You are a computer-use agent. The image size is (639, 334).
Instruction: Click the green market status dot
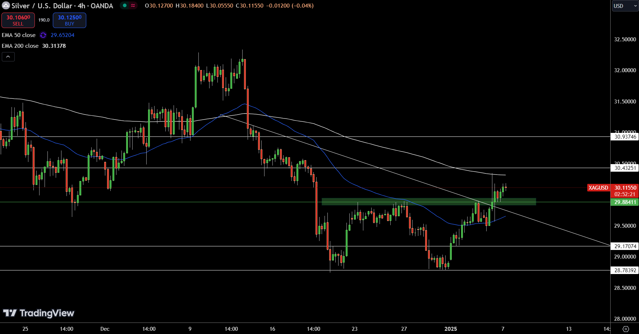click(125, 5)
